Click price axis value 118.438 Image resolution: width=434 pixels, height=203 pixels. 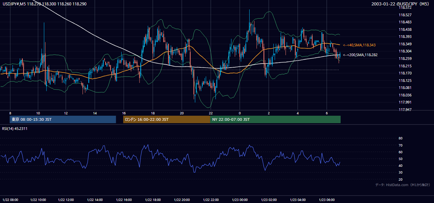click(405, 29)
